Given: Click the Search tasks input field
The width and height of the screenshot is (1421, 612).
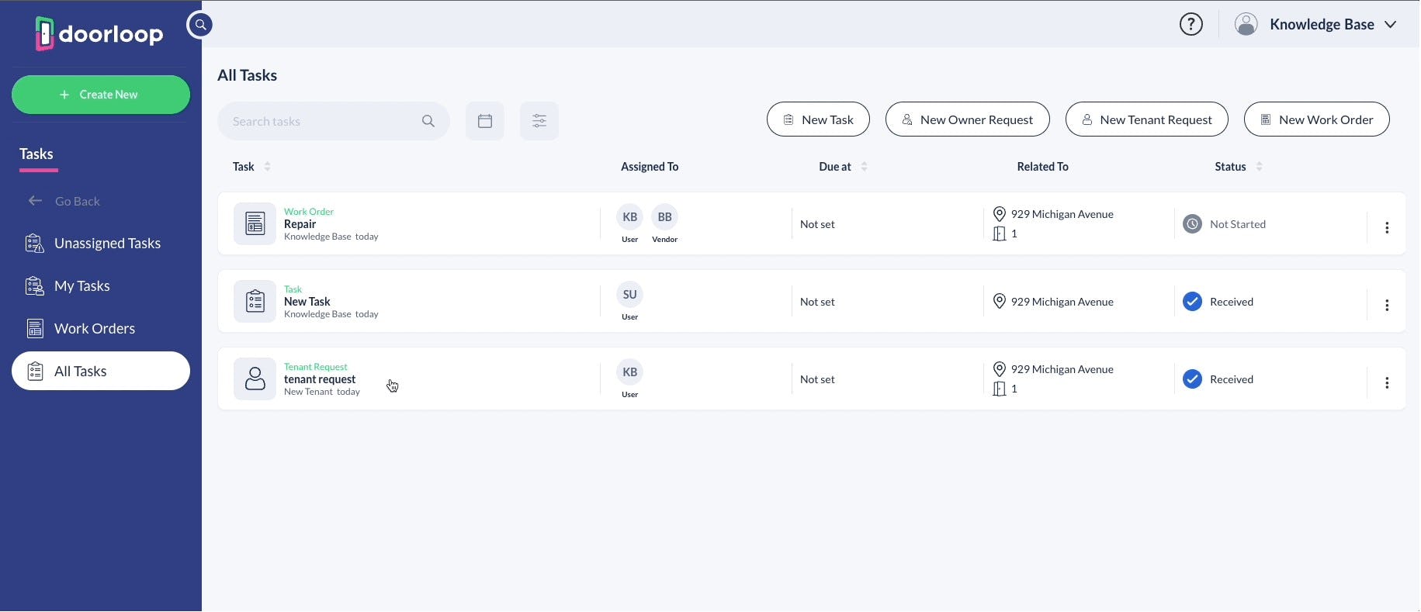Looking at the screenshot, I should [x=322, y=121].
